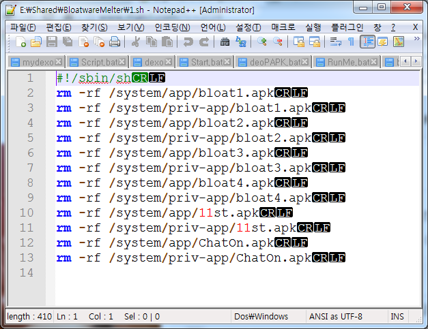Open the 언어(L) language menu

(x=212, y=27)
